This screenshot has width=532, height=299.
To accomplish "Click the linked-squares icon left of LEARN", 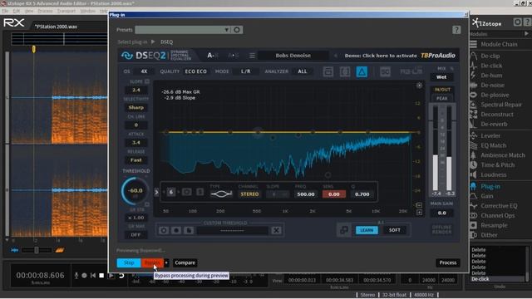I will point(343,230).
